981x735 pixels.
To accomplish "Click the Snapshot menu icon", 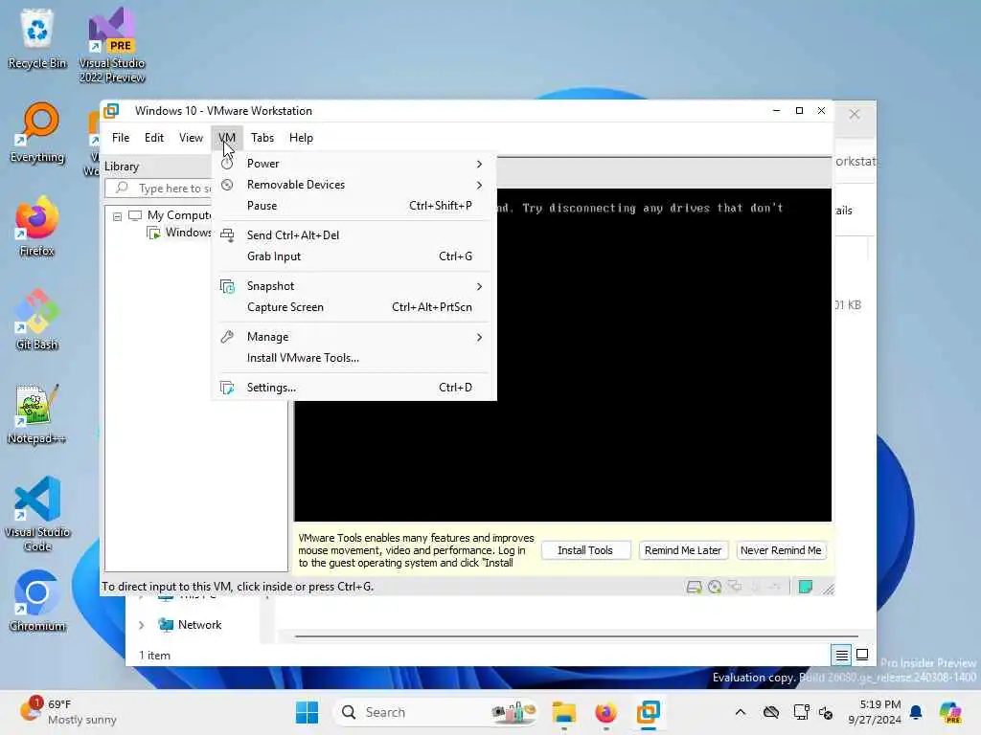I will coord(227,286).
